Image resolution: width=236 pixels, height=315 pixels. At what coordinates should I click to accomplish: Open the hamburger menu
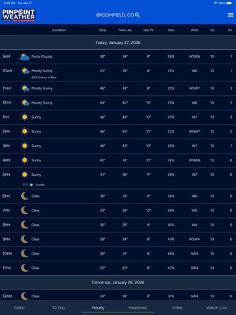coord(231,15)
